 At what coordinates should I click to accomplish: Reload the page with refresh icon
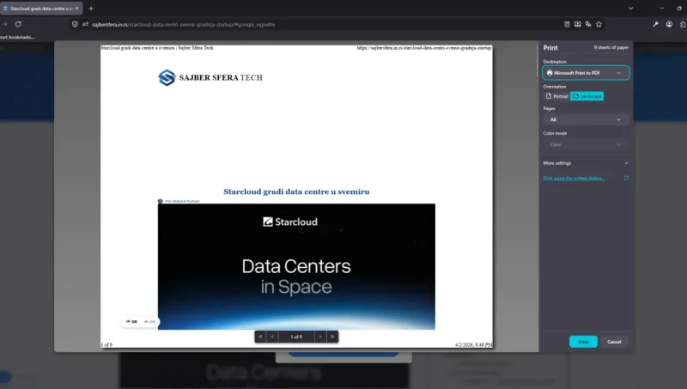coord(18,24)
